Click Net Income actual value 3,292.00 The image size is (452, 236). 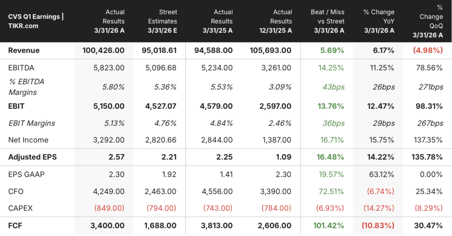[109, 140]
